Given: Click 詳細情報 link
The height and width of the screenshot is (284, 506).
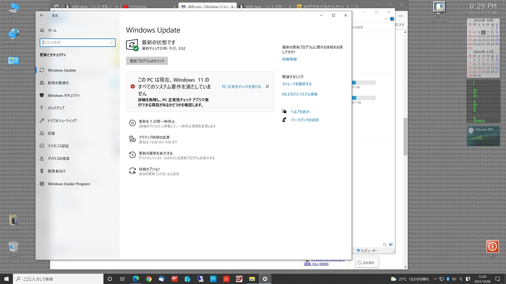Looking at the screenshot, I should pos(290,59).
